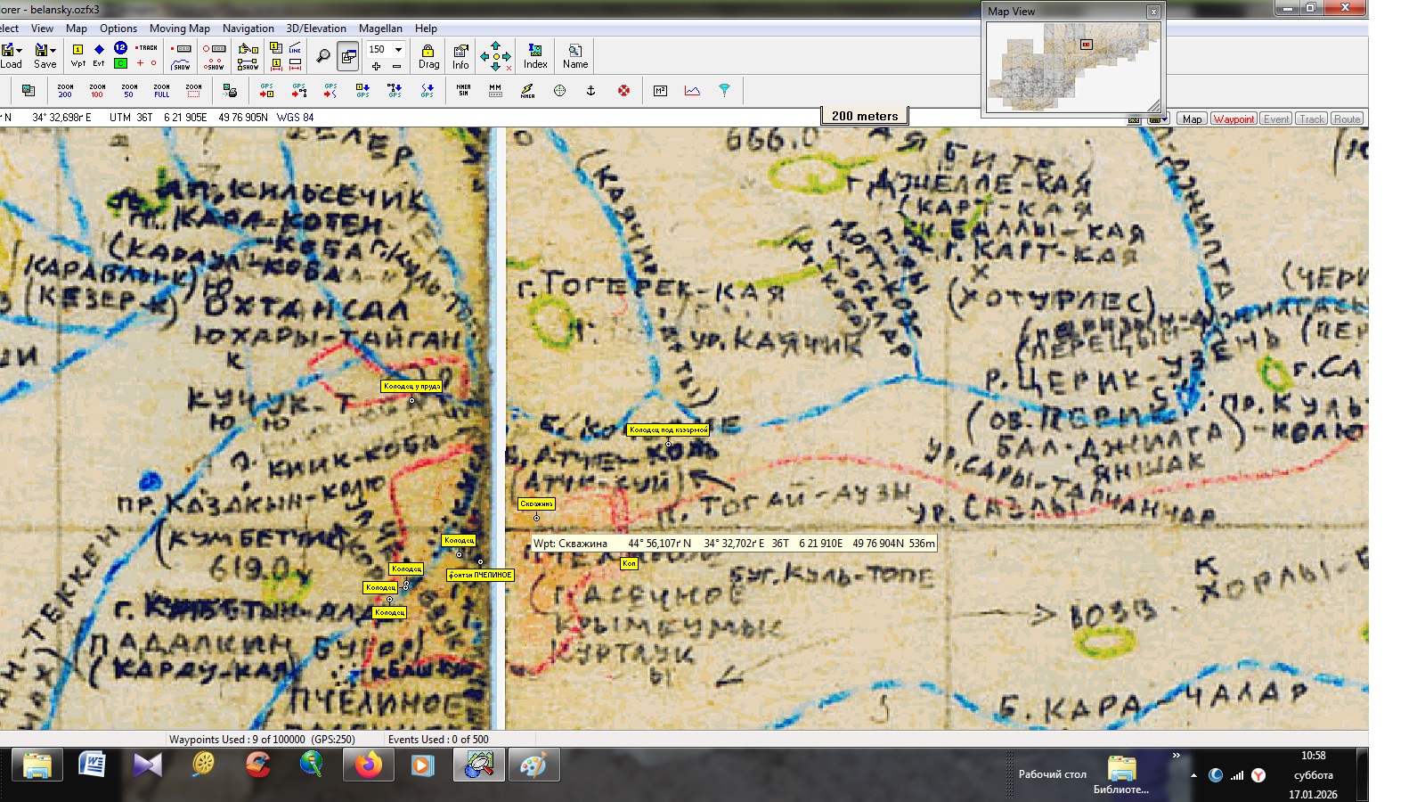Click the Name search icon
Image resolution: width=1425 pixels, height=802 pixels.
click(x=575, y=55)
